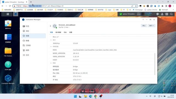The image size is (176, 99).
Task: Select 项目 Project in sidebar
Action: tap(34, 31)
